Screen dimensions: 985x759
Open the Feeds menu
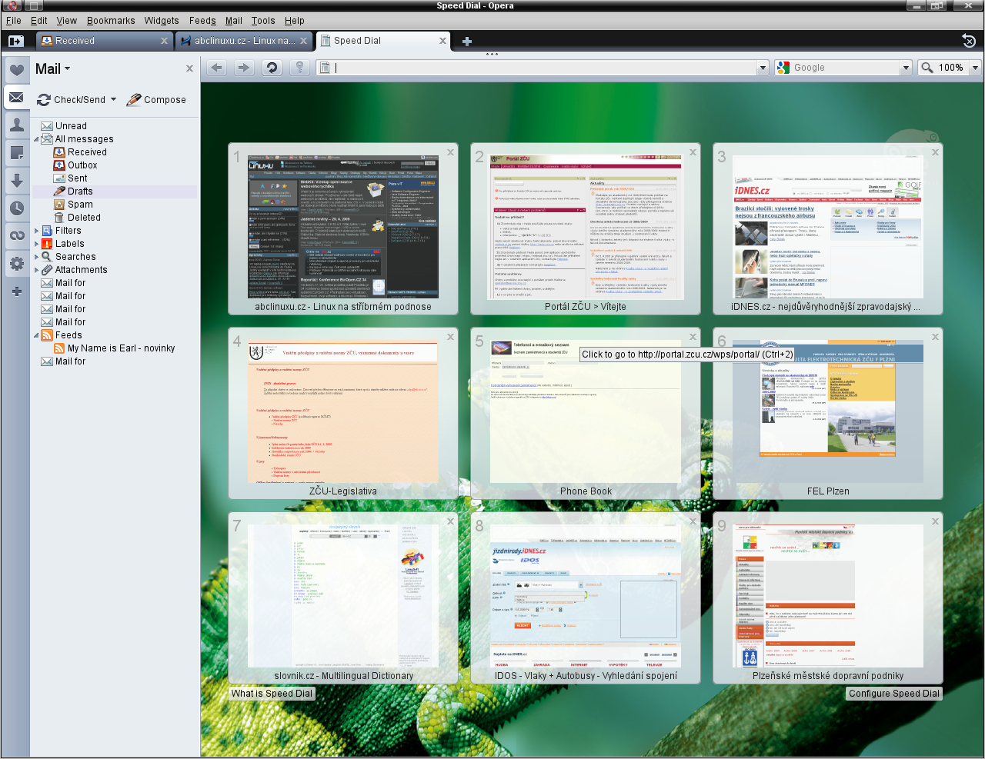click(202, 21)
